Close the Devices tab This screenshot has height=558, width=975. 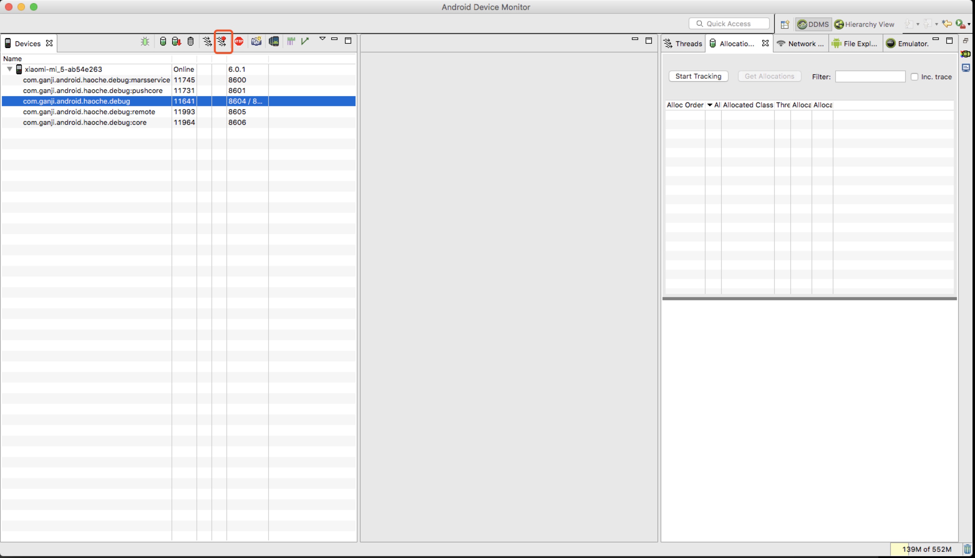[x=49, y=43]
